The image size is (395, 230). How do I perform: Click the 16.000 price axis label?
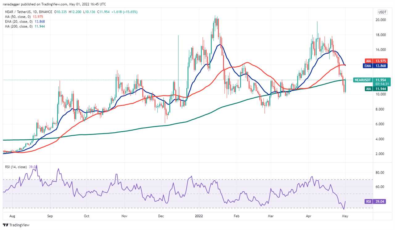[381, 50]
